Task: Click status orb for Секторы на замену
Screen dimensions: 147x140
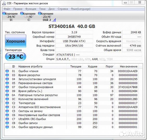Action: (x=7, y=111)
